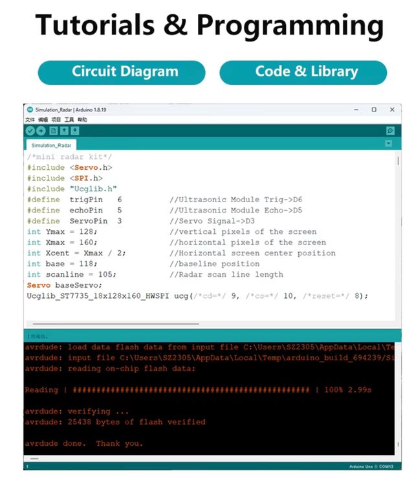Viewport: 414px width, 486px height.
Task: Click the Verify sketch checkmark icon
Action: coord(30,131)
